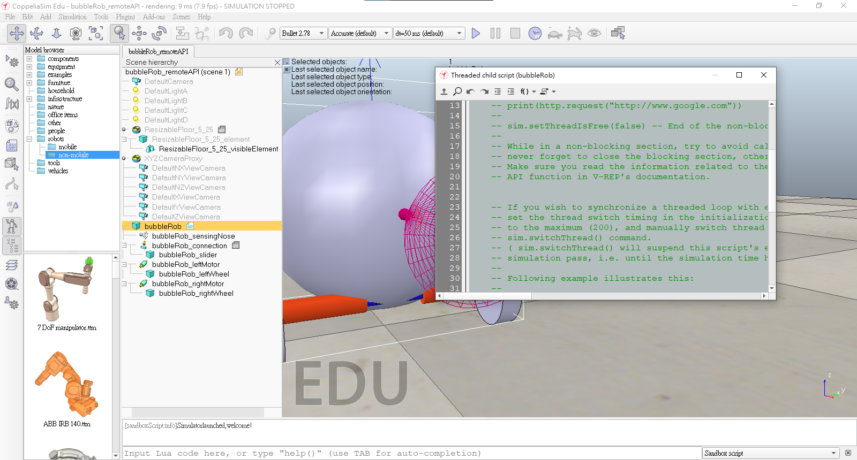Click the camera pan tool icon

tap(17, 33)
